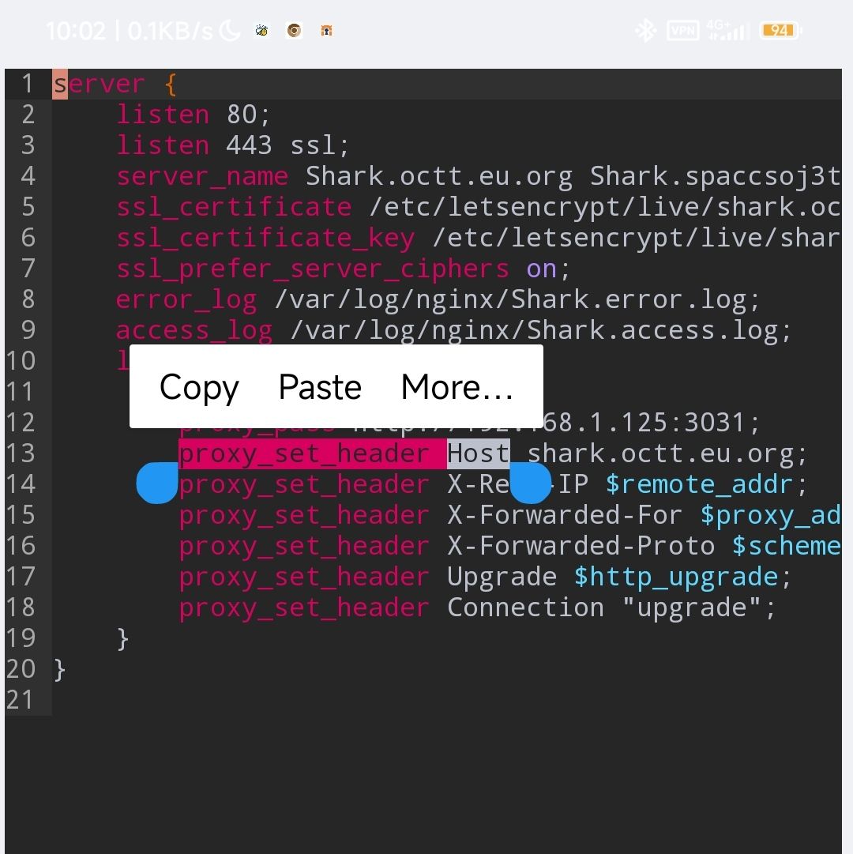
Task: Tap the 4G+ signal strength icon
Action: [723, 30]
